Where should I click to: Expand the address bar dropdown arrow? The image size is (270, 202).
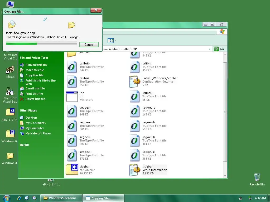click(x=210, y=49)
